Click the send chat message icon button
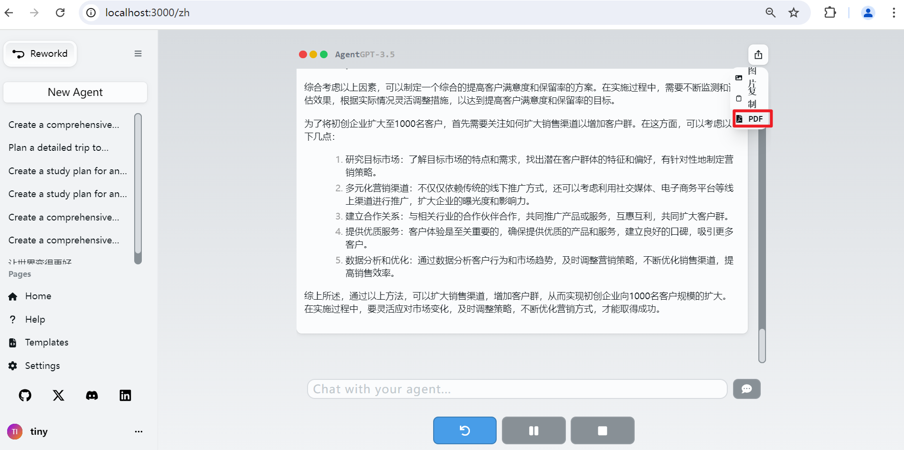 [746, 389]
